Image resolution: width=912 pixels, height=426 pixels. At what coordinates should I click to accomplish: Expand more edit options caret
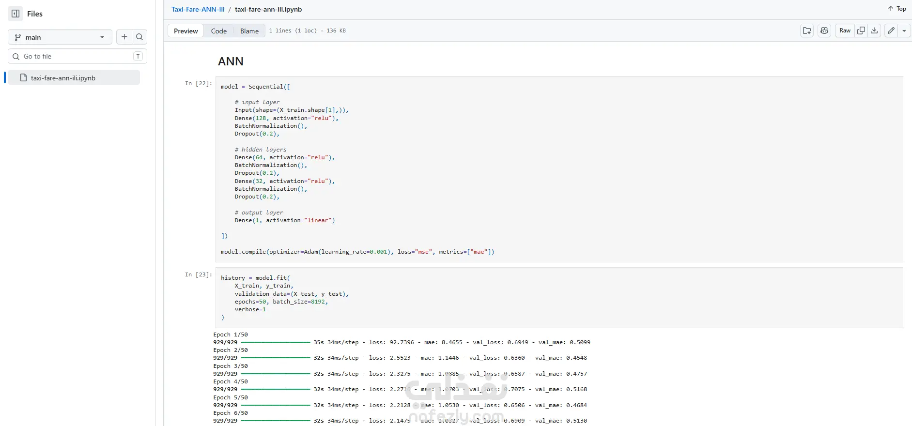coord(904,30)
